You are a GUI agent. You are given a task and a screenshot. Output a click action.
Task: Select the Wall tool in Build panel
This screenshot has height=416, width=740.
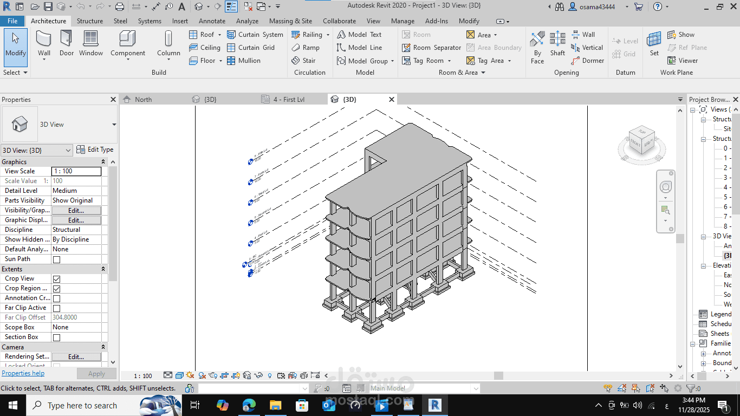click(x=44, y=43)
